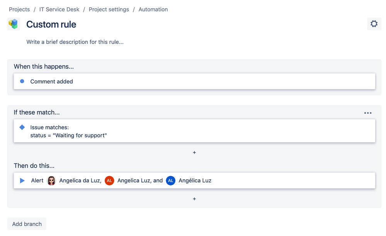
Task: Navigate to Automation via breadcrumb
Action: 153,9
